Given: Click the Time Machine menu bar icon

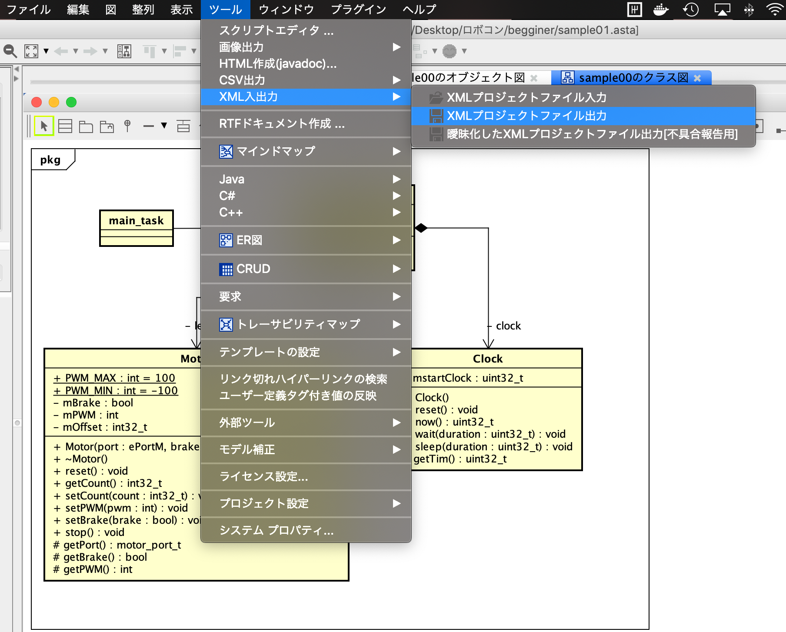Looking at the screenshot, I should coord(690,9).
